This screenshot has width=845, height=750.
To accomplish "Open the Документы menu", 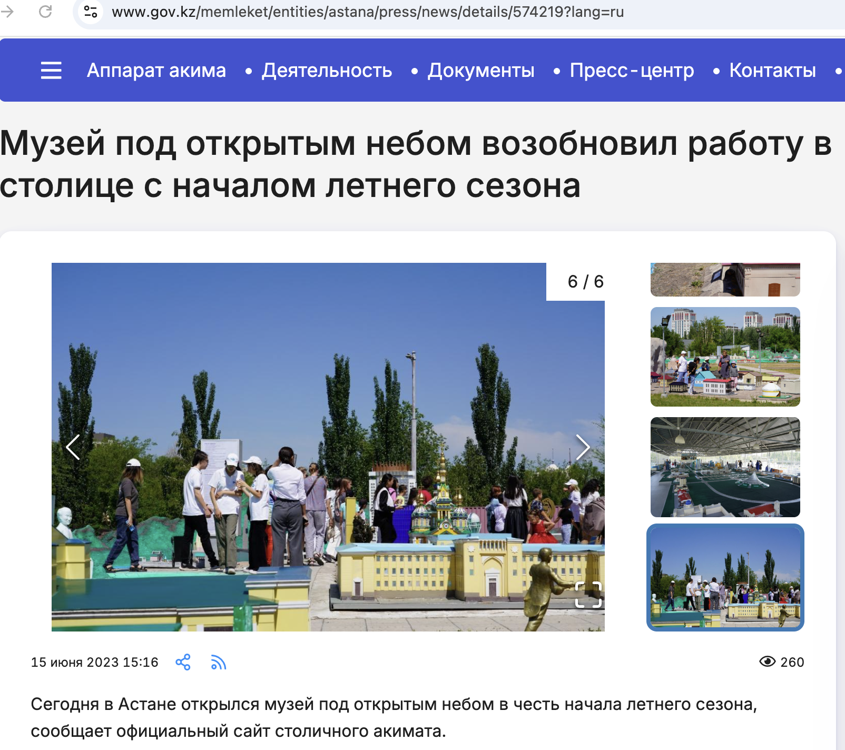I will click(481, 70).
